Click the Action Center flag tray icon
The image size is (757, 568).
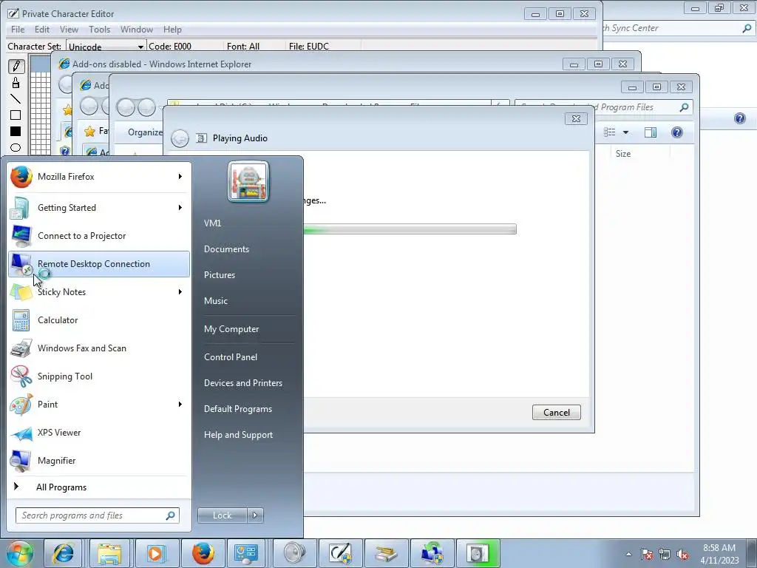(647, 554)
